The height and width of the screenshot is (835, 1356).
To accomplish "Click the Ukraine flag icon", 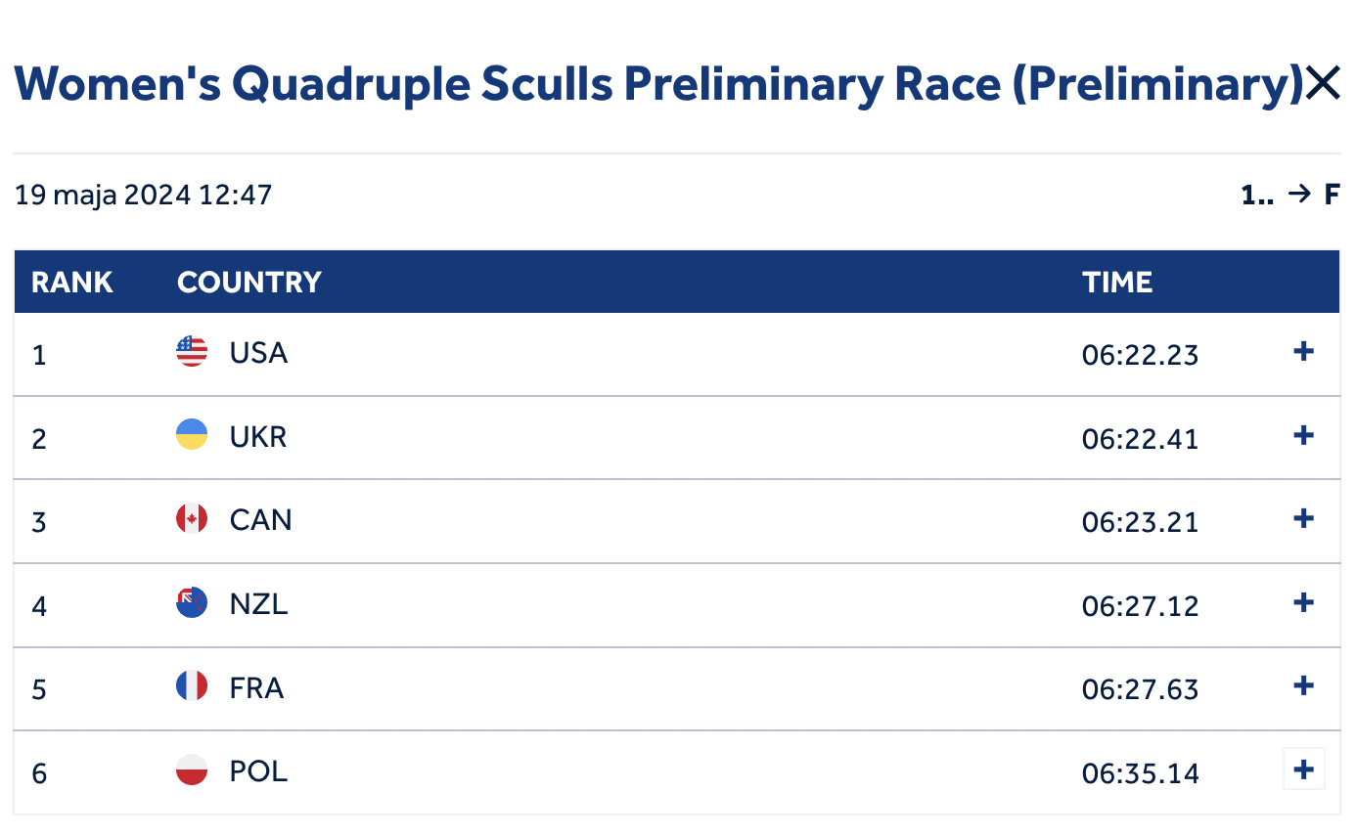I will (x=192, y=435).
